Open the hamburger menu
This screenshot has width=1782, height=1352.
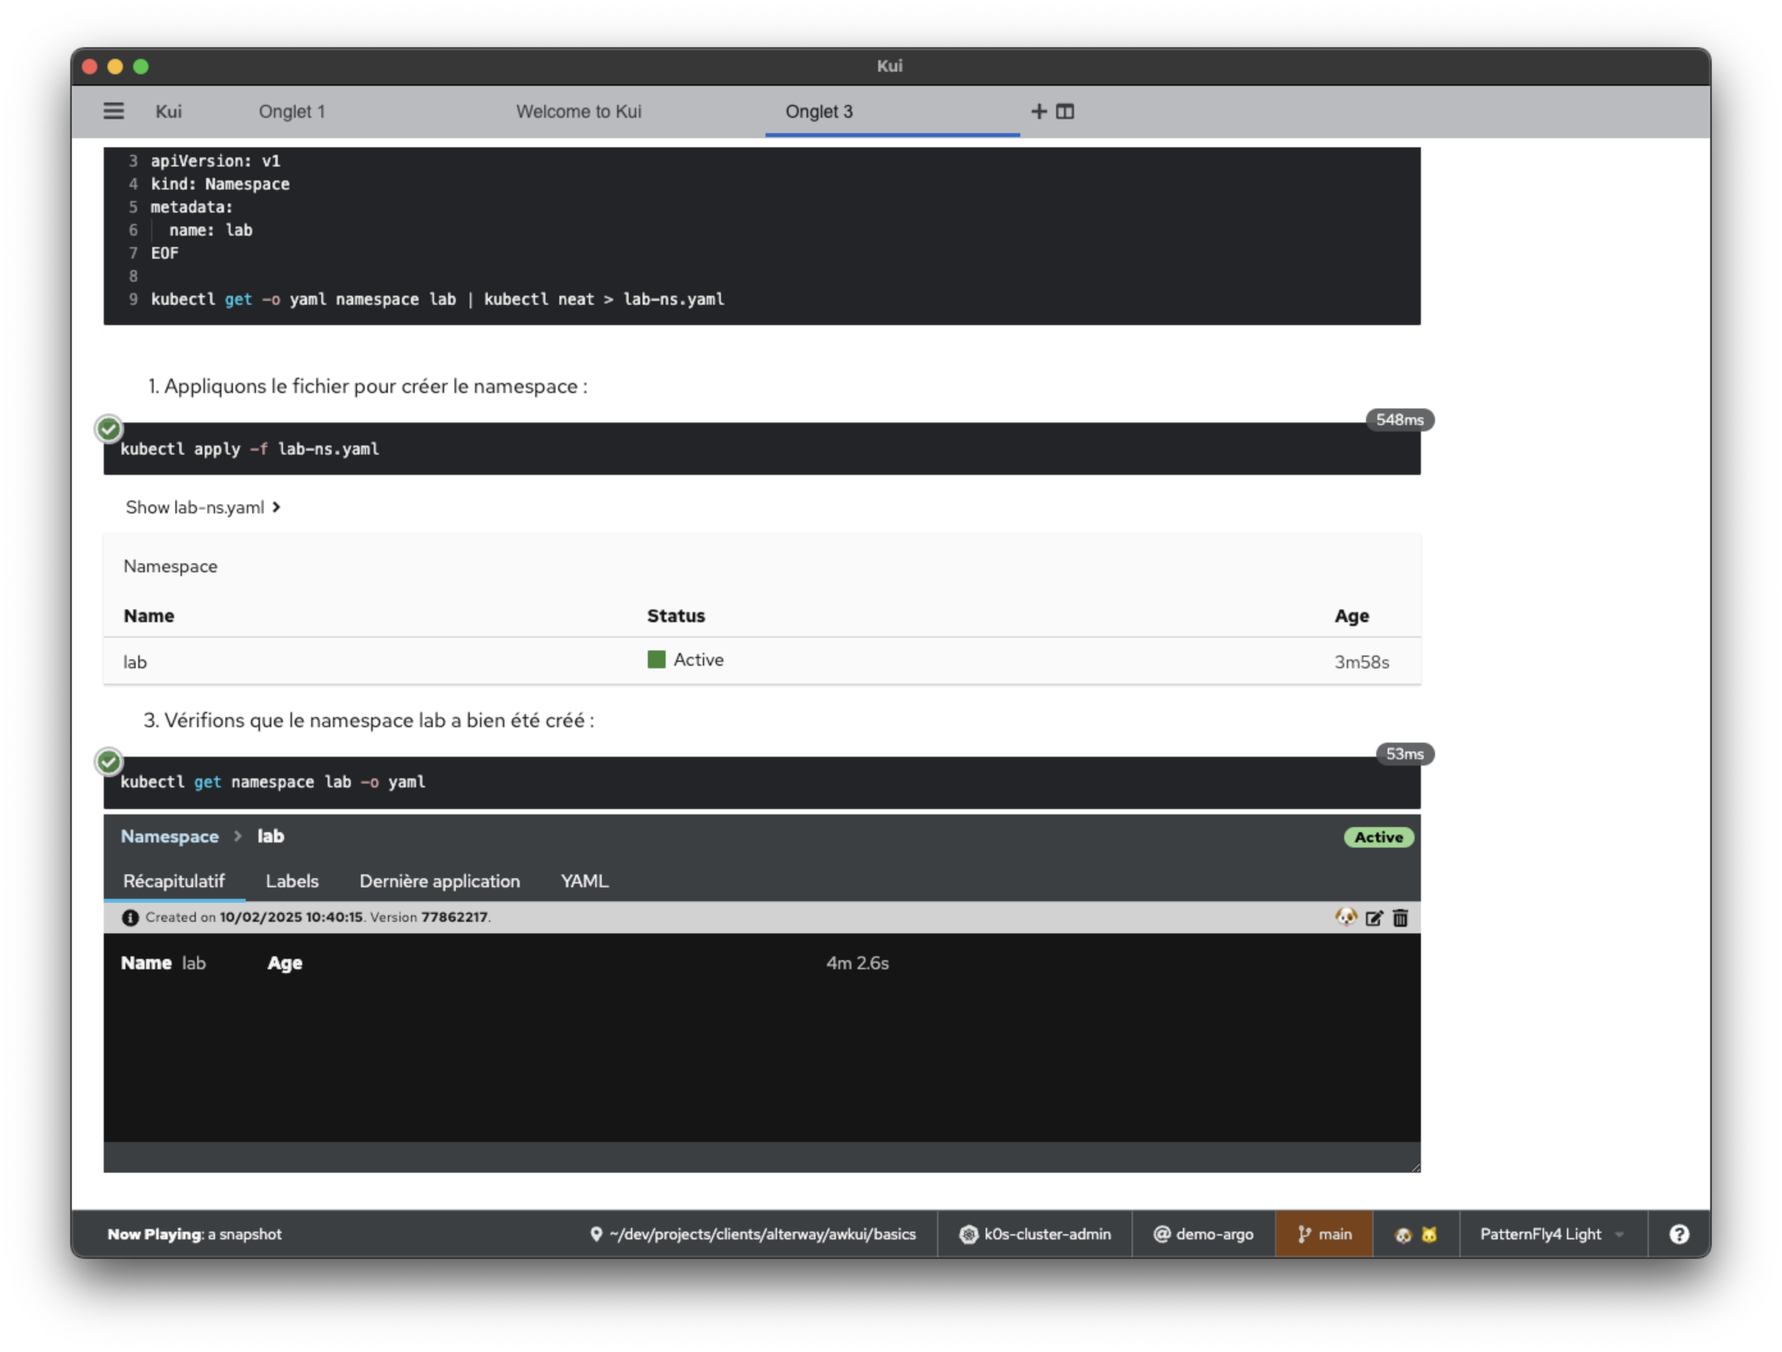coord(113,111)
